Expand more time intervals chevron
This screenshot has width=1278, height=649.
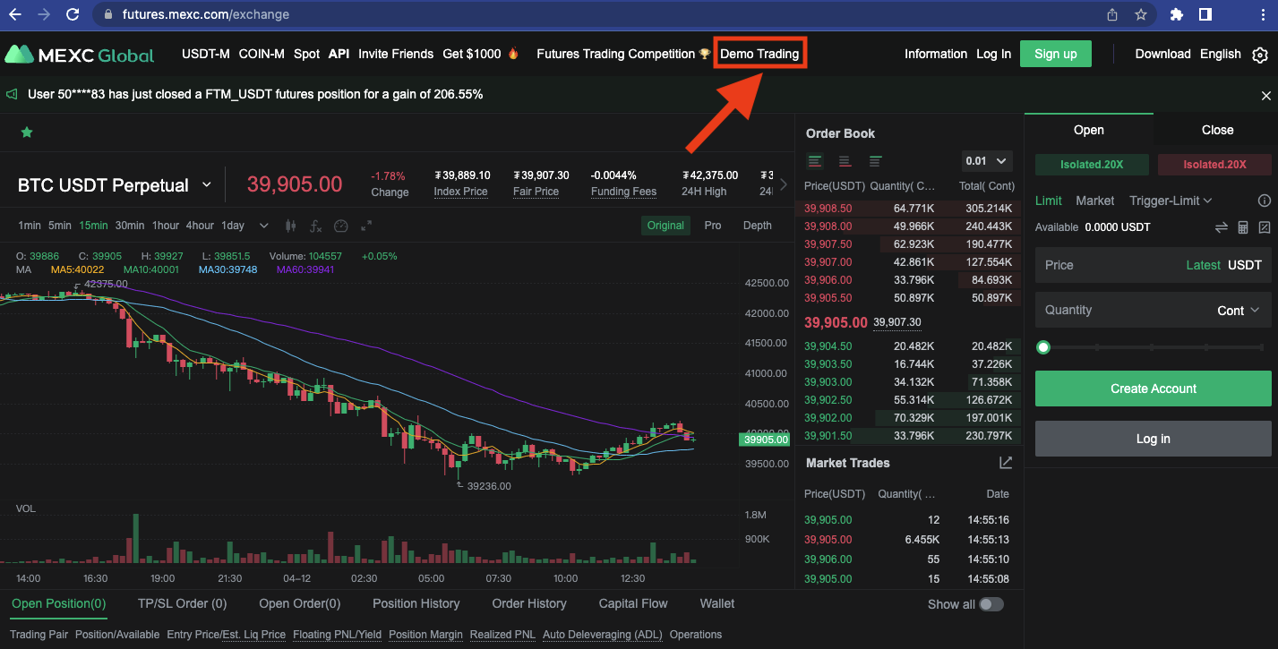point(264,226)
